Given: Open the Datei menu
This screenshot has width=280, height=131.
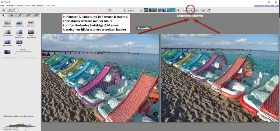Looking at the screenshot, I should click(x=2, y=6).
